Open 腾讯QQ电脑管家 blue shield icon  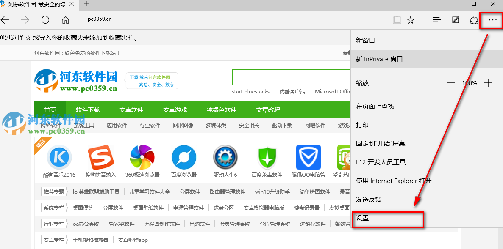[308, 157]
